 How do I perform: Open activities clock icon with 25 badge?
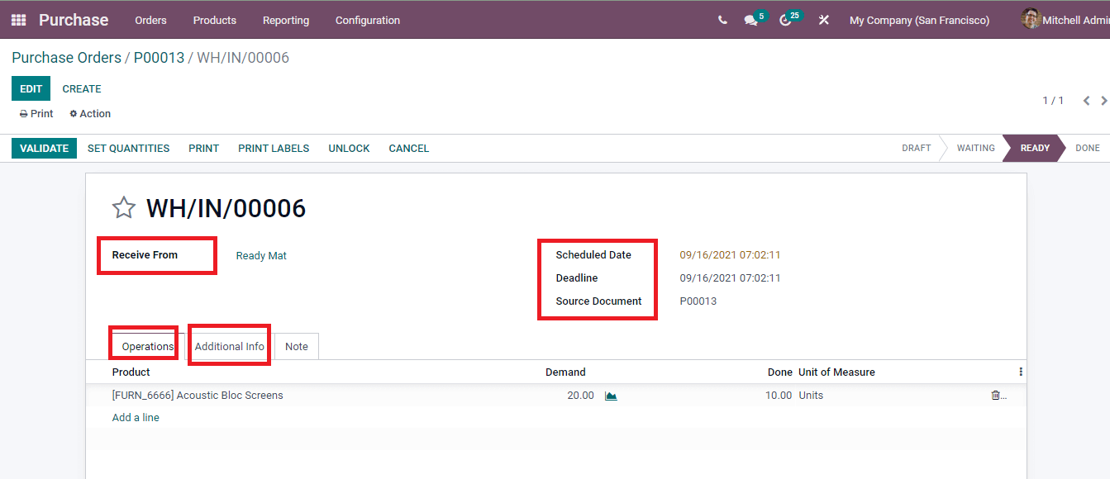coord(790,19)
